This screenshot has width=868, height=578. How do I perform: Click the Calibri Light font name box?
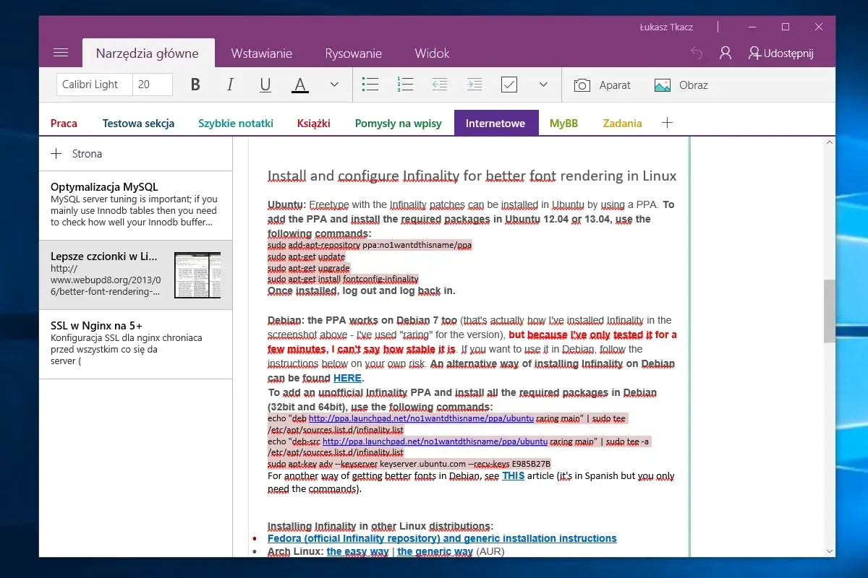[x=95, y=85]
